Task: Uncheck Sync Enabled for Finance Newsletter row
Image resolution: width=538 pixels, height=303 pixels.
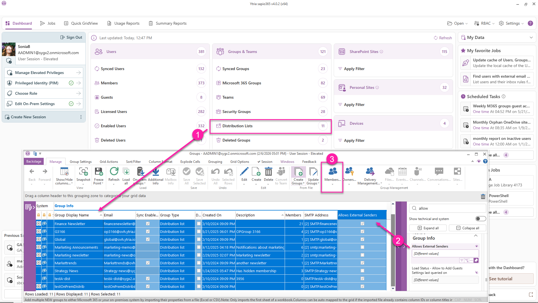Action: coord(148,224)
